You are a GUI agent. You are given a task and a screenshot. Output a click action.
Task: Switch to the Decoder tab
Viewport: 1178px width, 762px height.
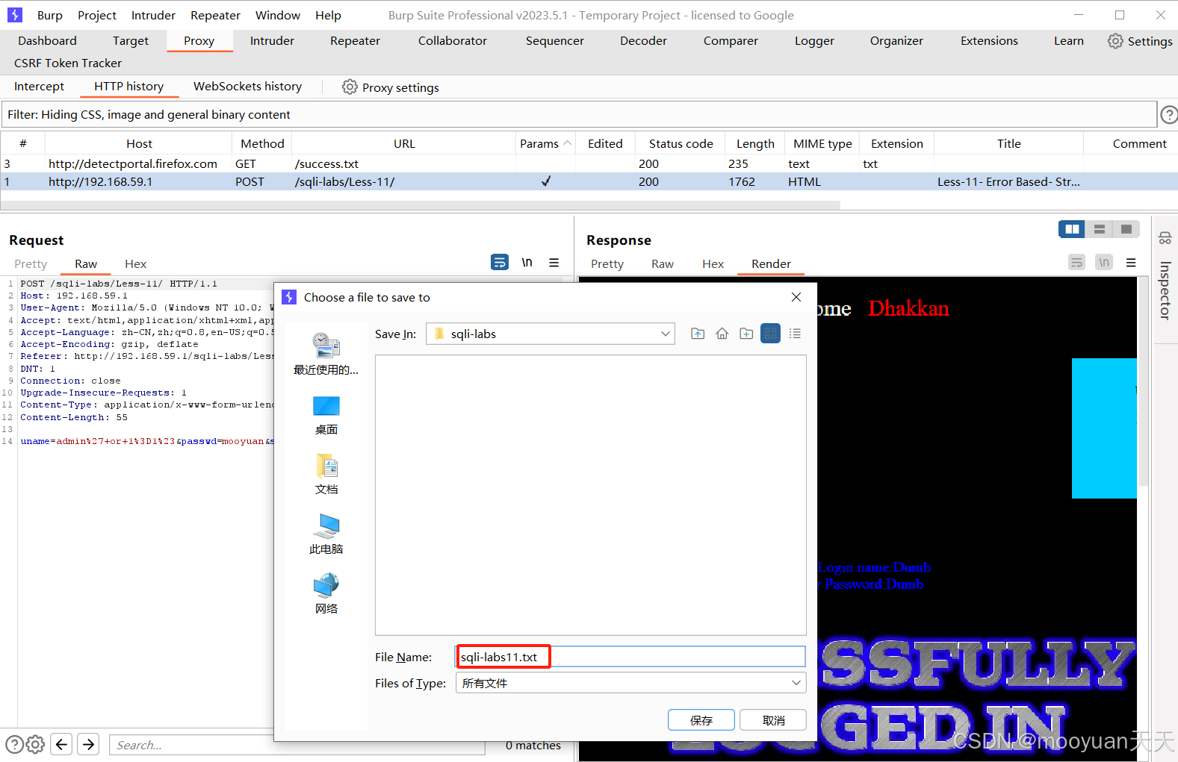(x=643, y=41)
